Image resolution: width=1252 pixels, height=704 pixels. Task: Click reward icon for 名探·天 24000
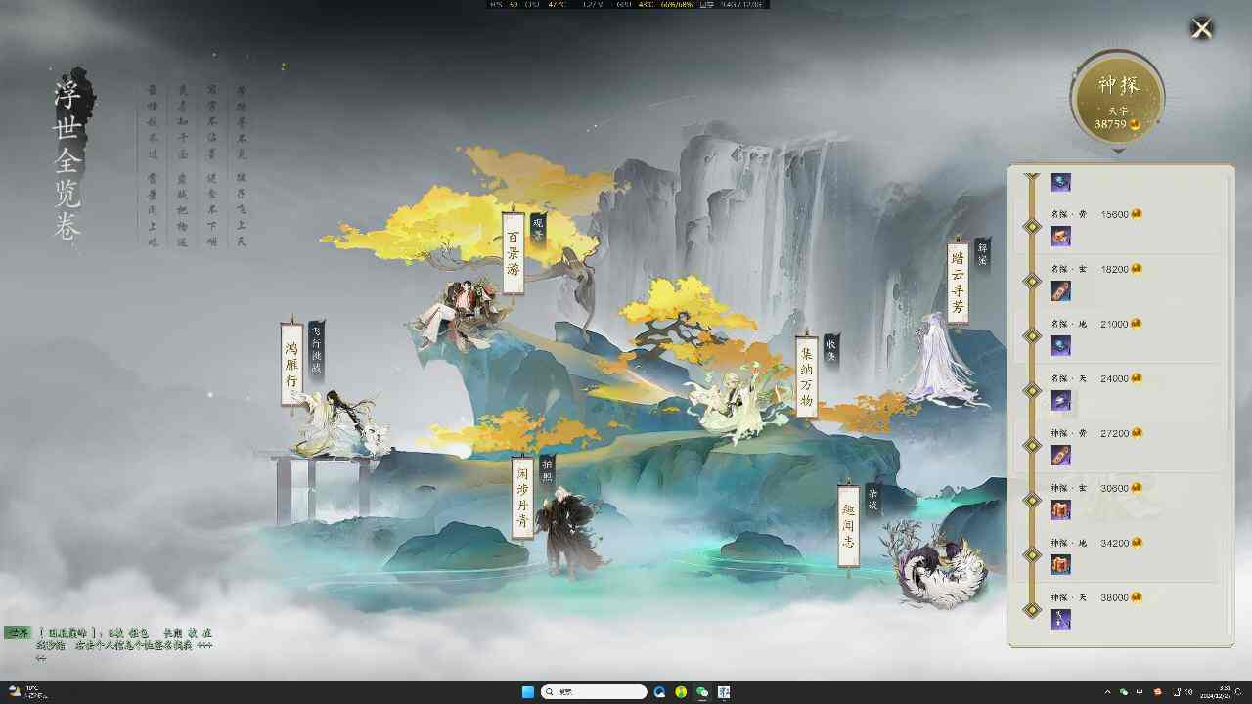pos(1060,400)
